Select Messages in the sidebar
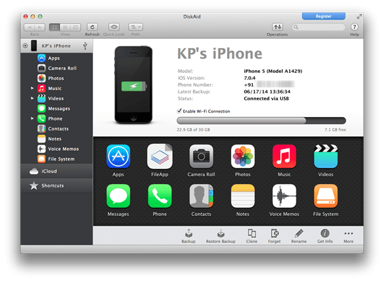The height and width of the screenshot is (282, 384). [x=57, y=109]
